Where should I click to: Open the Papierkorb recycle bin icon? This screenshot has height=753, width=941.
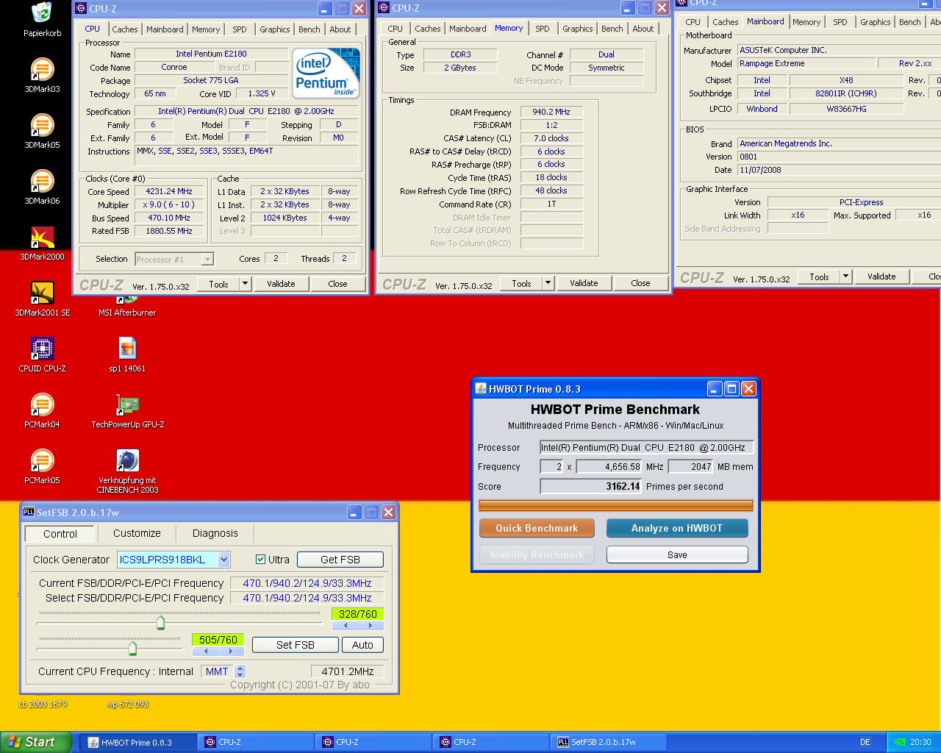42,13
